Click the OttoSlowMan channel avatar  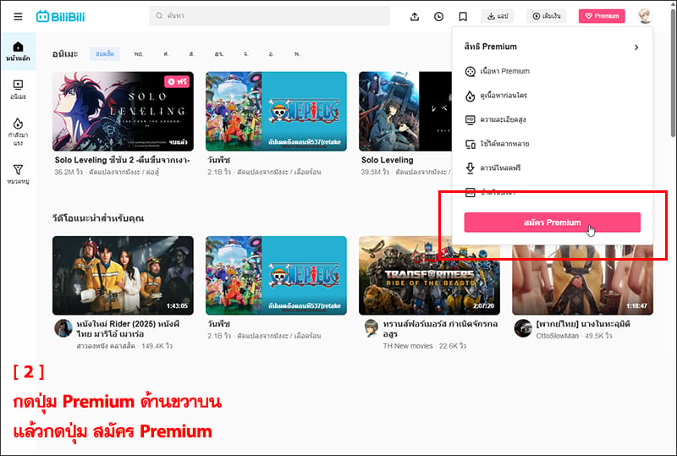(523, 328)
